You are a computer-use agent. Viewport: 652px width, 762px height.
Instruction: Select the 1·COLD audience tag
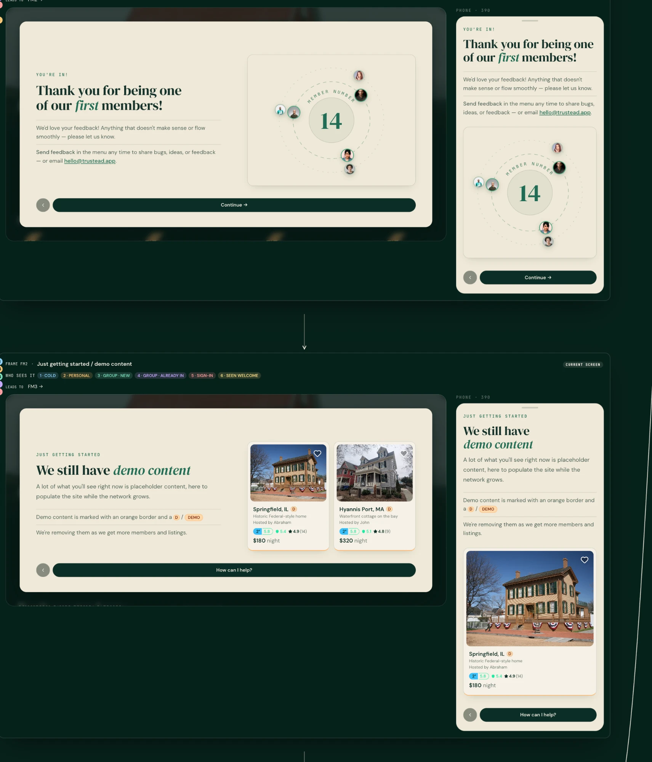48,376
